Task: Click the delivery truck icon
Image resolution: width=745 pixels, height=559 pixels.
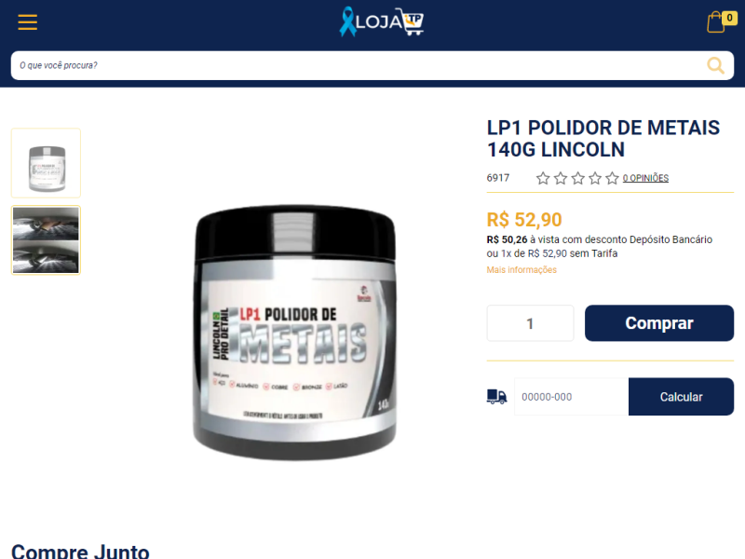Action: (x=497, y=397)
